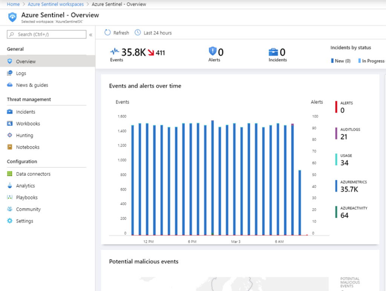Select Hunting in the sidebar
This screenshot has height=291, width=386.
point(47,135)
